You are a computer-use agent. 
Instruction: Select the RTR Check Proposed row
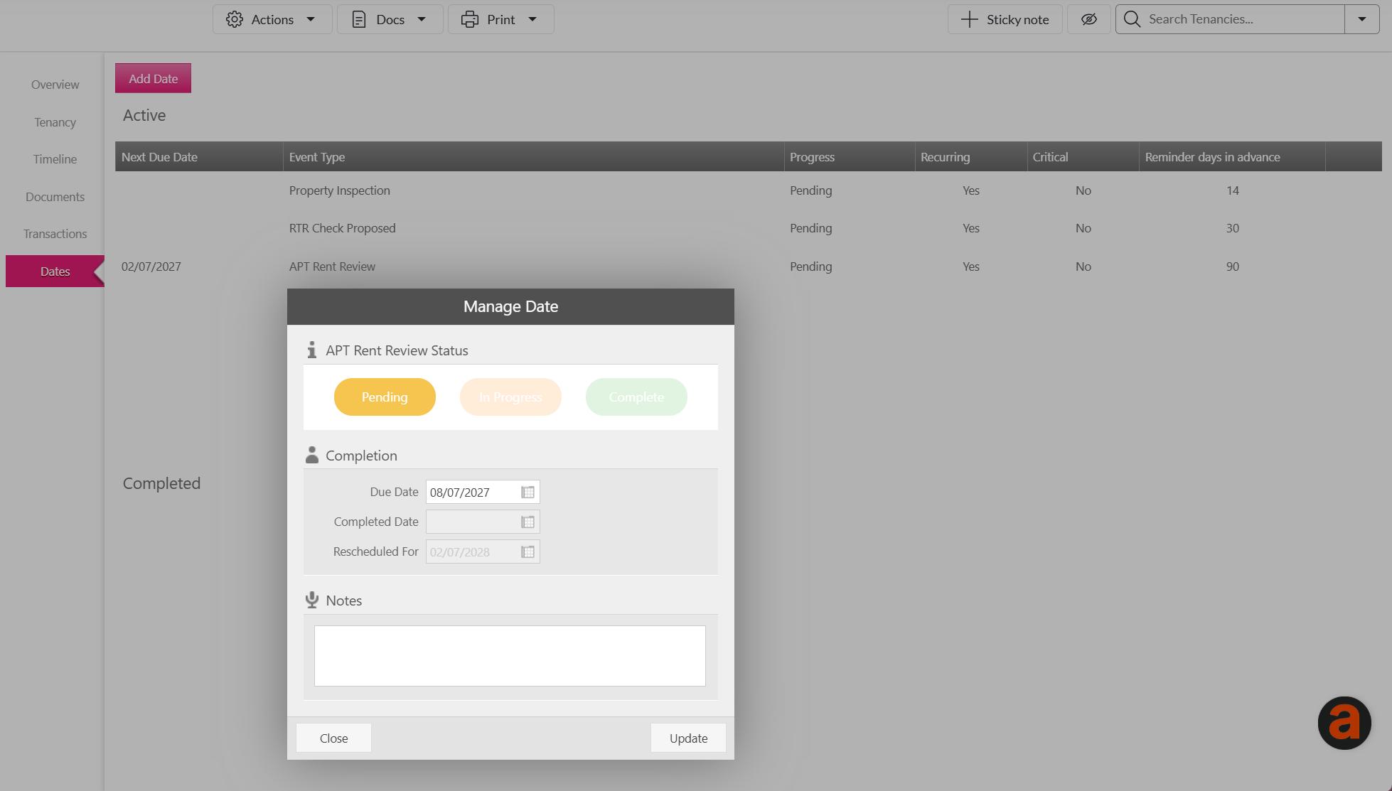tap(748, 228)
